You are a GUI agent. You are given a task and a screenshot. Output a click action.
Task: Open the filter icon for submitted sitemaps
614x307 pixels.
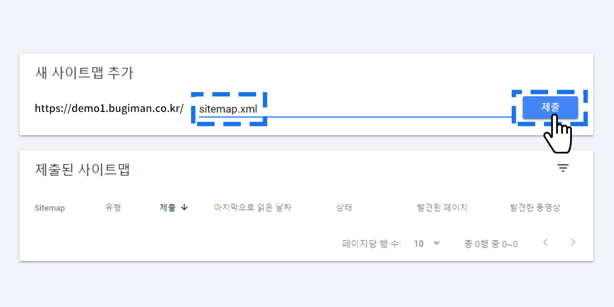563,168
